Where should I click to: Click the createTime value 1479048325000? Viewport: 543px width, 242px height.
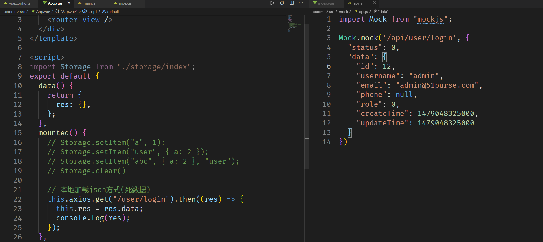(446, 113)
